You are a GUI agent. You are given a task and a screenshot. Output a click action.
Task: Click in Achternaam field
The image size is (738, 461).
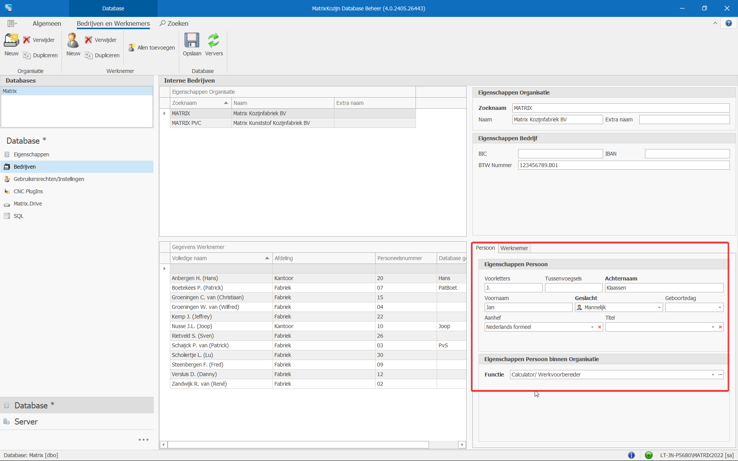[x=664, y=288]
